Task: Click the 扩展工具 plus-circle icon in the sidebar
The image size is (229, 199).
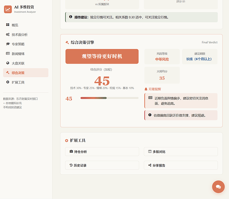Action: click(x=8, y=82)
